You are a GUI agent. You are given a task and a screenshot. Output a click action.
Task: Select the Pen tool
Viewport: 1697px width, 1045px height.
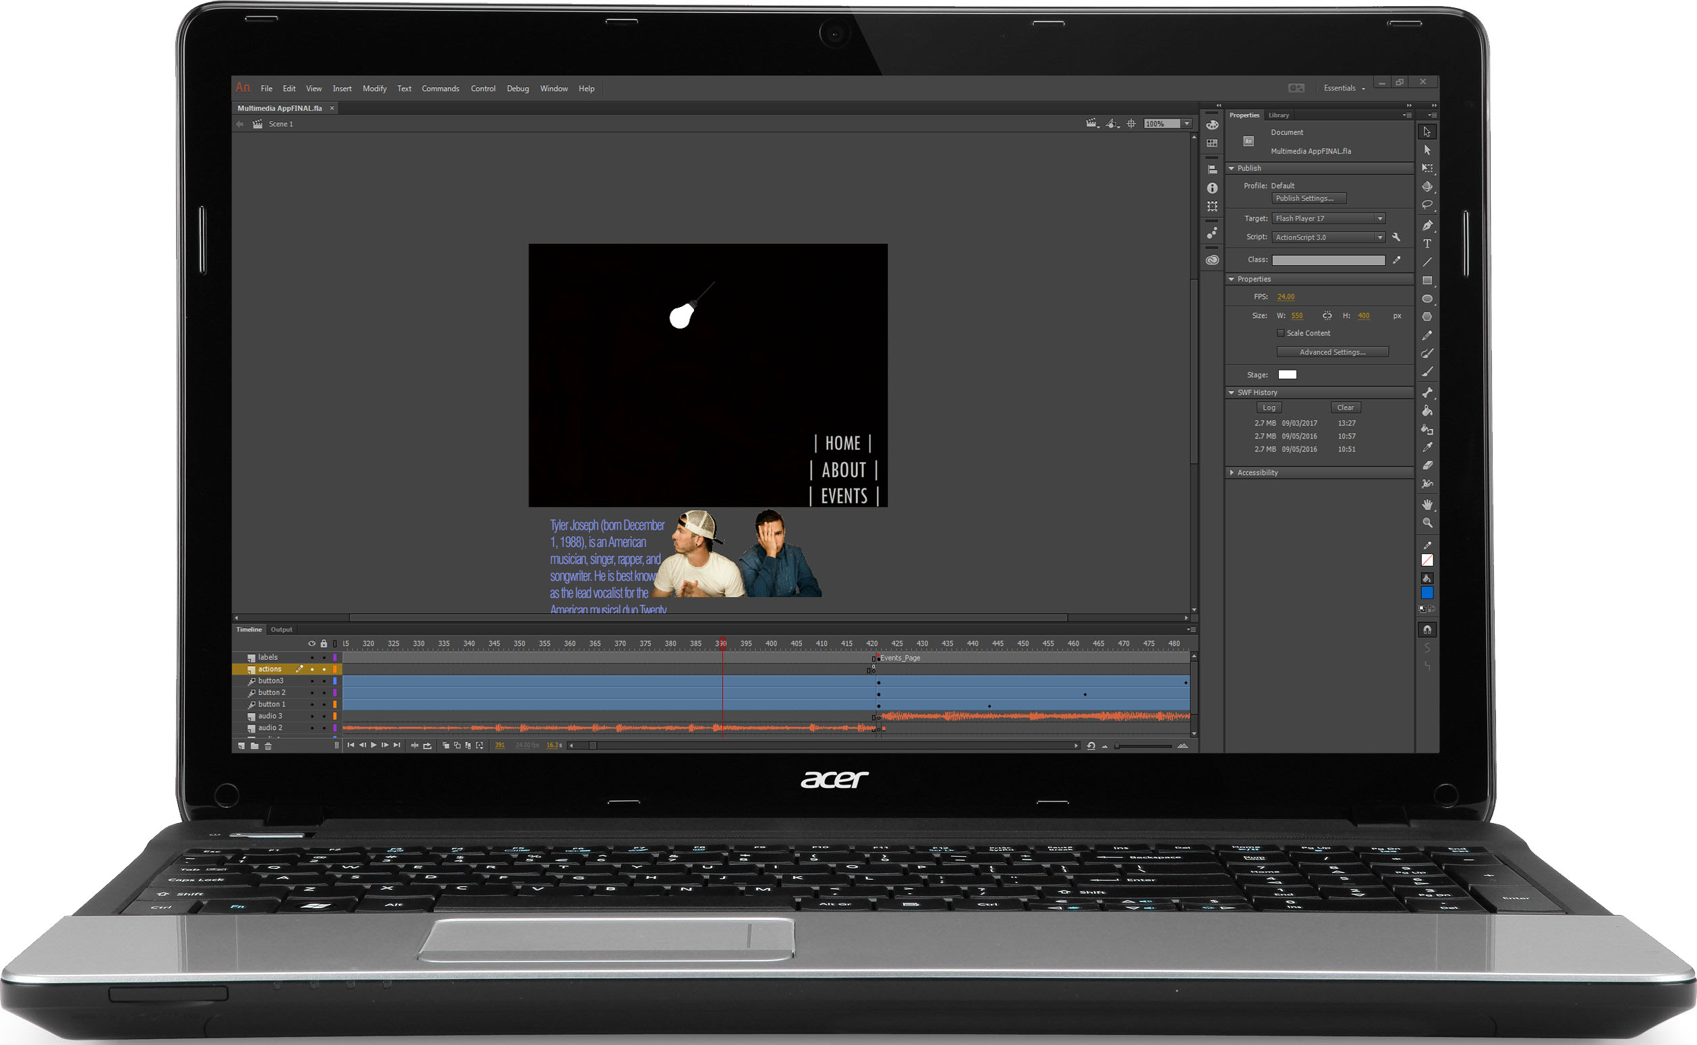(x=1427, y=225)
